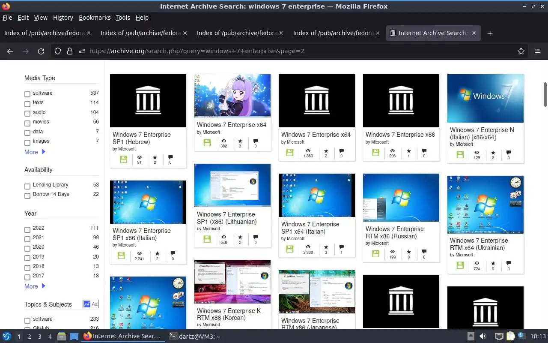Image resolution: width=548 pixels, height=343 pixels.
Task: Switch to workspace 2 in the taskbar
Action: pos(29,337)
